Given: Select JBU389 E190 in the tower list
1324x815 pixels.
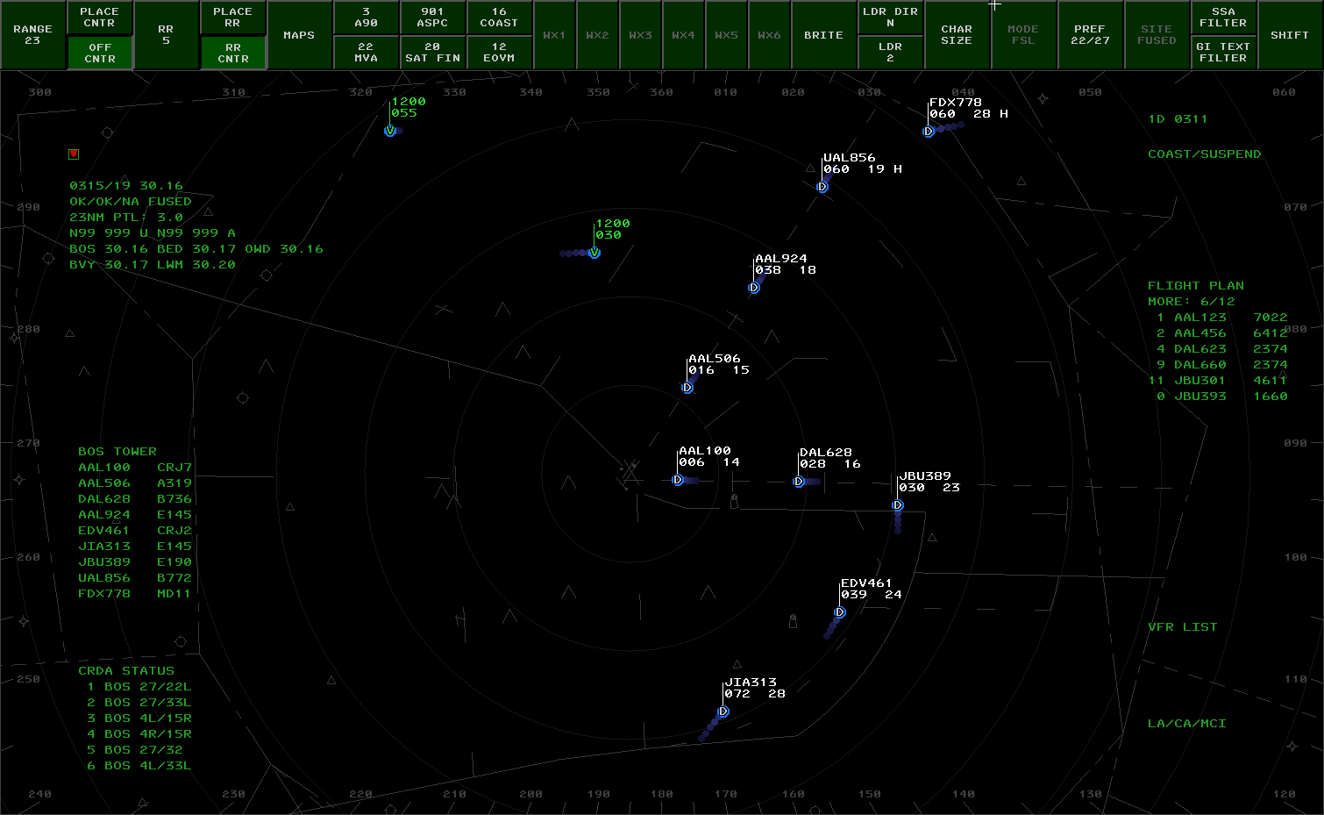Looking at the screenshot, I should 135,562.
